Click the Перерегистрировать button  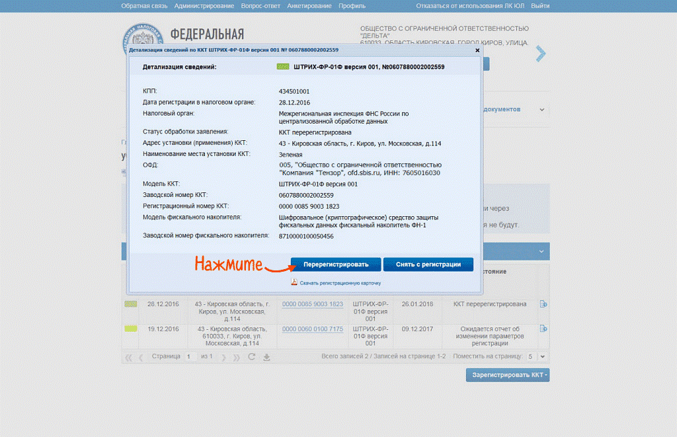pyautogui.click(x=336, y=264)
